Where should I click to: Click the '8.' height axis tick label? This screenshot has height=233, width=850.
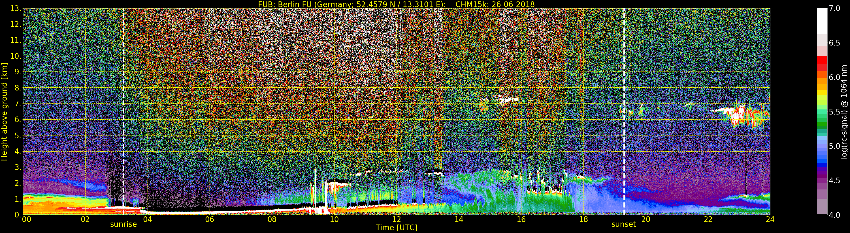(x=18, y=88)
